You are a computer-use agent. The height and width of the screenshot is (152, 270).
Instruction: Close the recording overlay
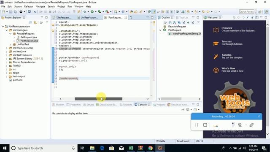click(259, 117)
